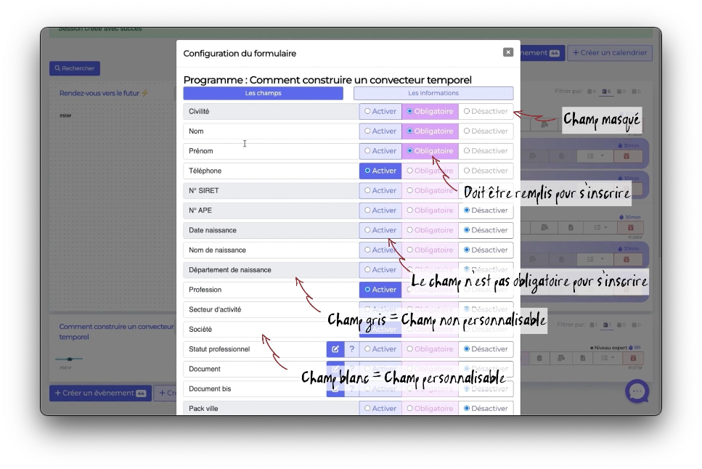This screenshot has height=469, width=702.
Task: Switch to Les informations tab
Action: (x=433, y=94)
